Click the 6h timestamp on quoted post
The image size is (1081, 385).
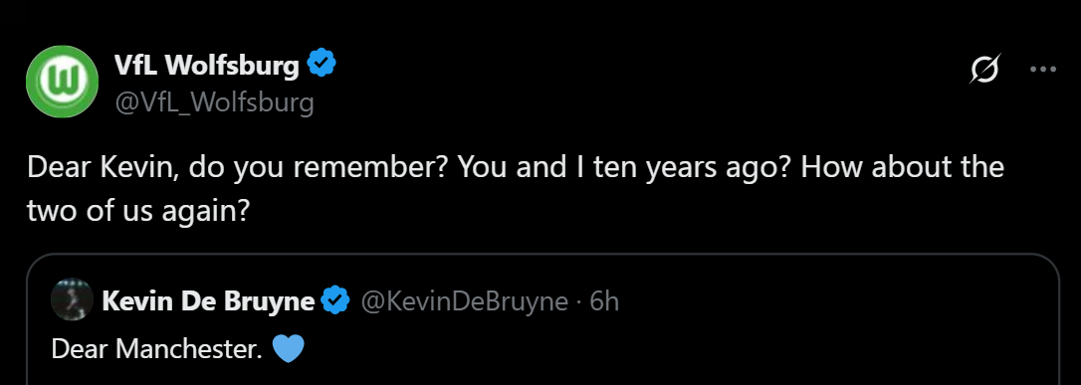604,301
